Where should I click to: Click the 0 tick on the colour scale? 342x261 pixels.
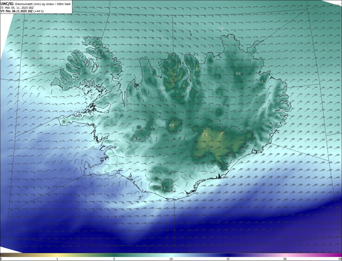1,259
